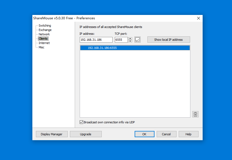Delete selected client with trash icon

pyautogui.click(x=195, y=114)
